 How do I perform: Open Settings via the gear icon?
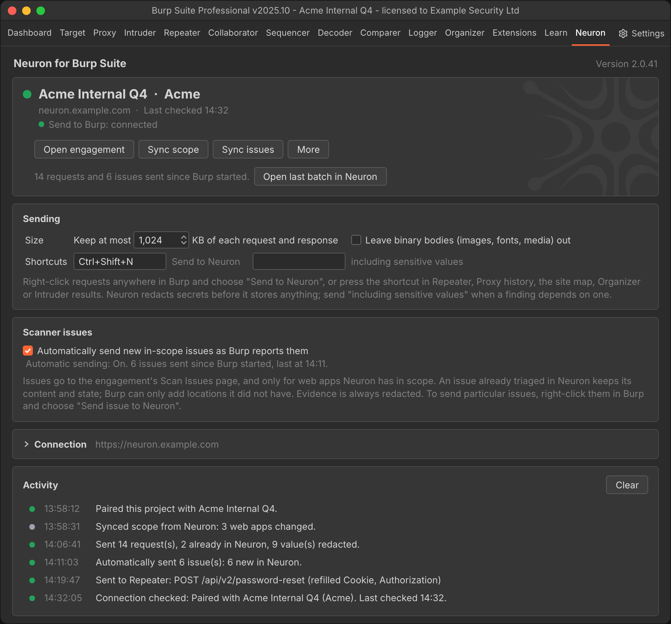pos(623,33)
